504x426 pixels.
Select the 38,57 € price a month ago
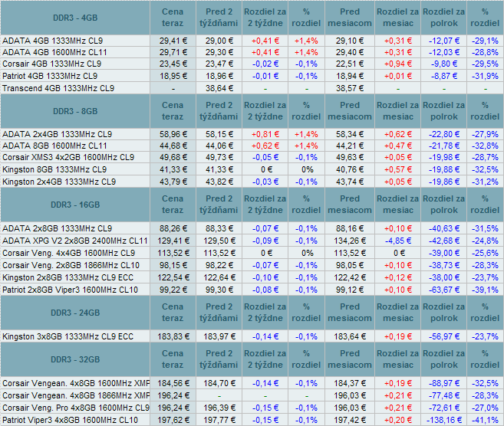pyautogui.click(x=350, y=88)
